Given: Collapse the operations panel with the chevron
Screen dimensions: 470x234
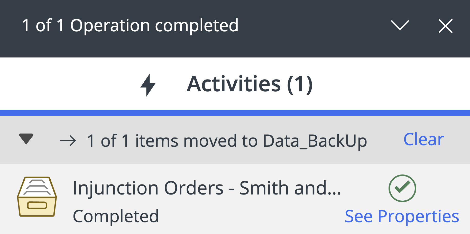Looking at the screenshot, I should click(x=400, y=25).
